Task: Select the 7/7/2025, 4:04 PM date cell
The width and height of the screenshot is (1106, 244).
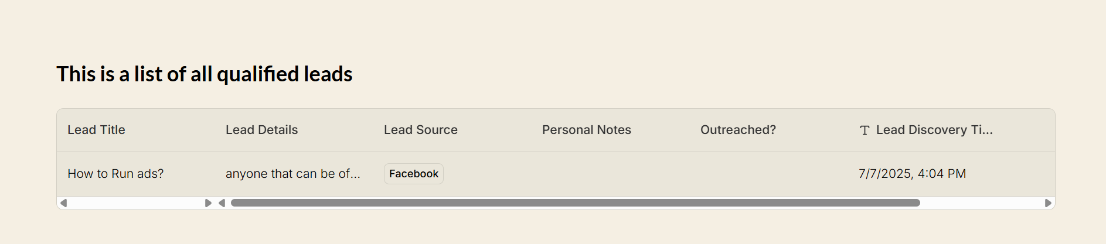Action: pos(912,174)
